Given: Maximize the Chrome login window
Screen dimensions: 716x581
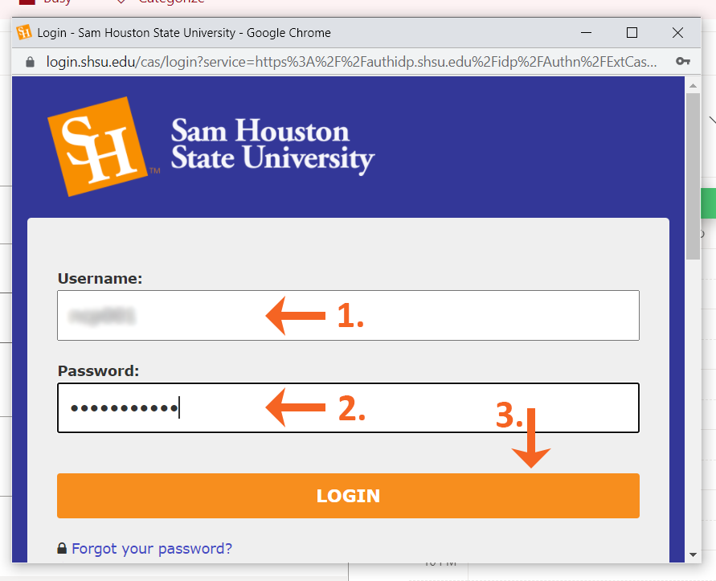Looking at the screenshot, I should point(632,32).
